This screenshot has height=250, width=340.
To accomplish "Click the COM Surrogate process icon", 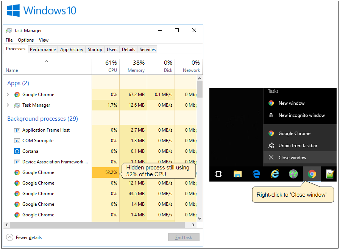I will tap(17, 141).
